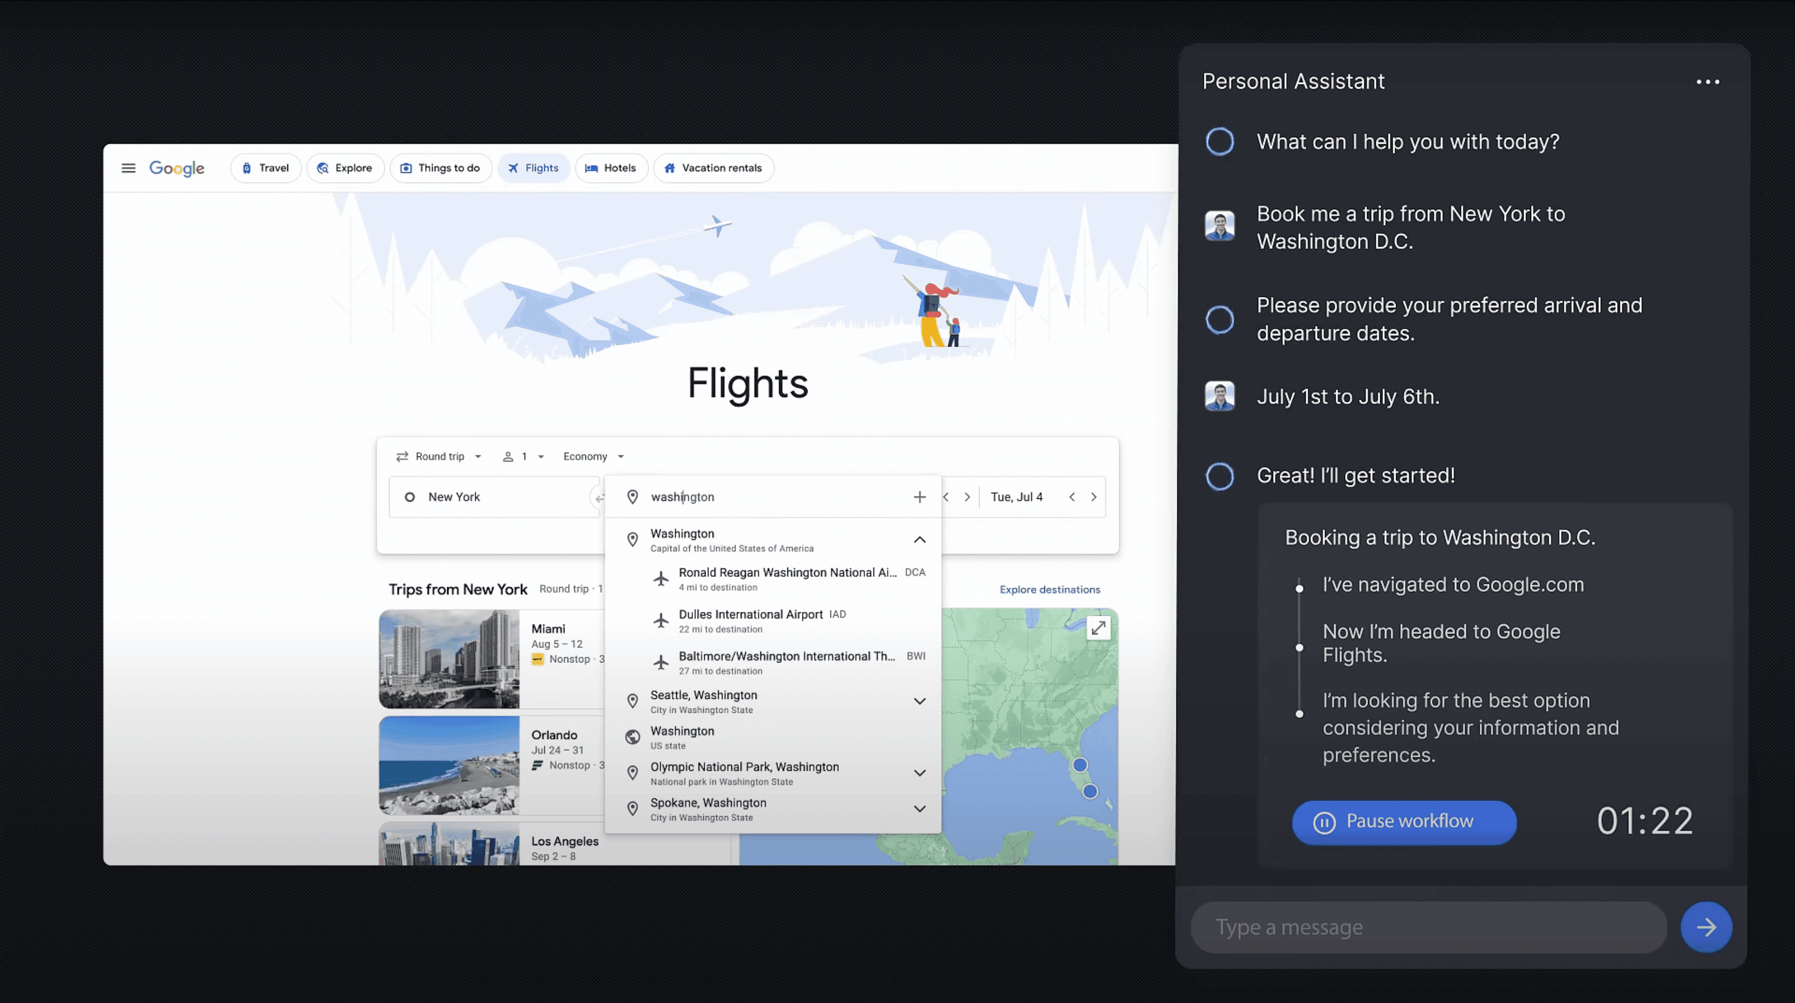Image resolution: width=1795 pixels, height=1003 pixels.
Task: Expand the map with fullscreen icon
Action: pyautogui.click(x=1098, y=628)
